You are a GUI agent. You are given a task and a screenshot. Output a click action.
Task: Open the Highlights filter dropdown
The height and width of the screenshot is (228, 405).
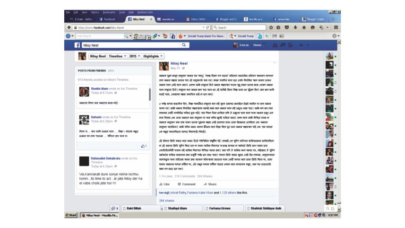coord(153,56)
